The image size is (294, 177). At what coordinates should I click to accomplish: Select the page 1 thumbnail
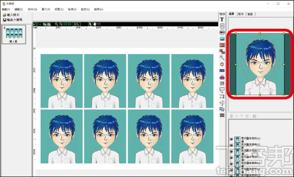click(14, 35)
